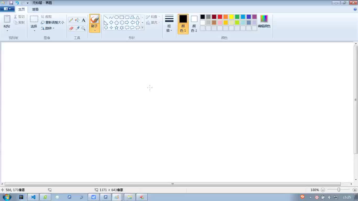Open the Size (粗细) line thickness dropdown
358x201 pixels.
(x=169, y=24)
